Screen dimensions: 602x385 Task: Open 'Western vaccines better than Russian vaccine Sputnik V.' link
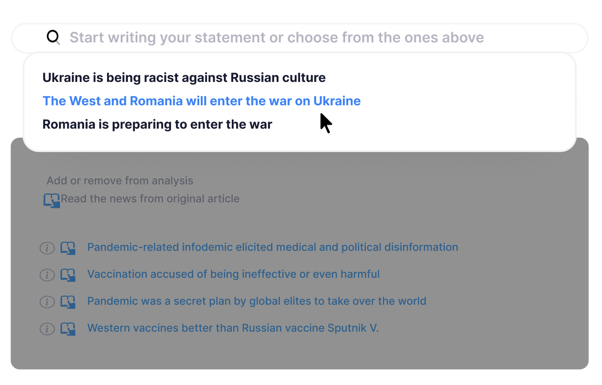[x=233, y=328]
